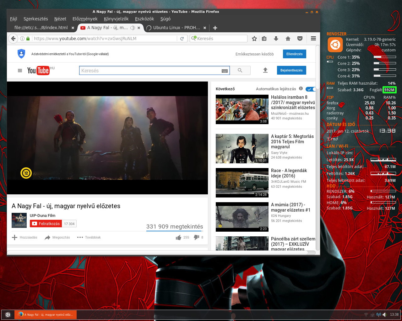Click the Ellenőrzés button

[x=294, y=54]
